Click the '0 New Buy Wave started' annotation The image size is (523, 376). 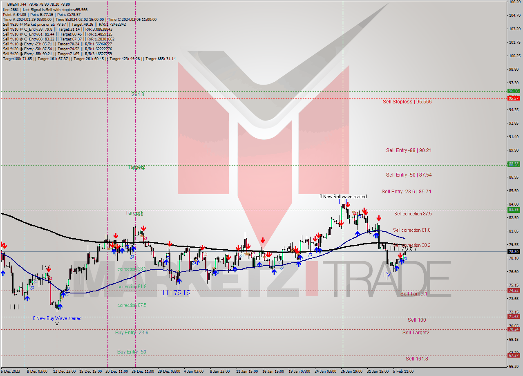point(57,318)
